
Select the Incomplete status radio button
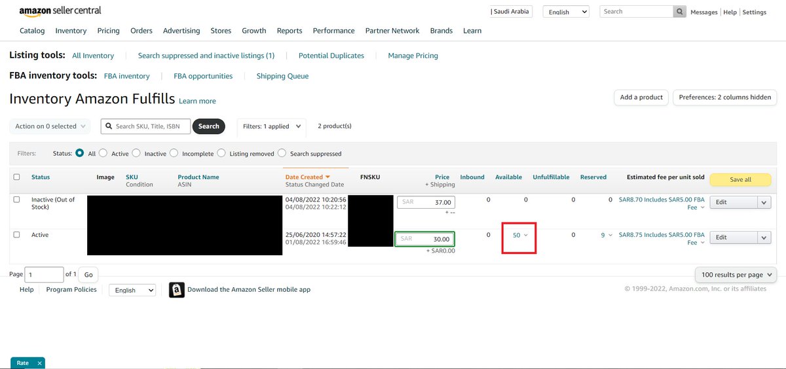pyautogui.click(x=174, y=153)
